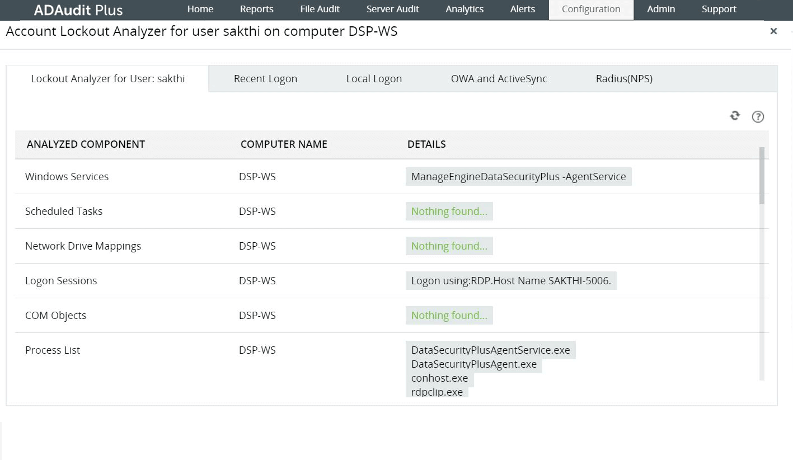Open the Support page
This screenshot has width=793, height=460.
pos(718,9)
